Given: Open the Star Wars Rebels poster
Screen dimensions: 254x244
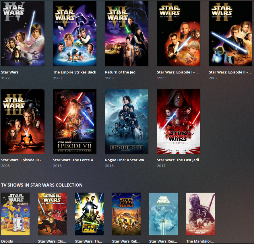Looking at the screenshot, I should (x=126, y=214).
